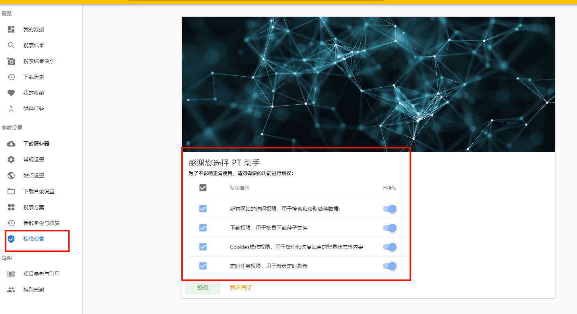Click the 我不用了 link
This screenshot has width=577, height=314.
(x=241, y=287)
